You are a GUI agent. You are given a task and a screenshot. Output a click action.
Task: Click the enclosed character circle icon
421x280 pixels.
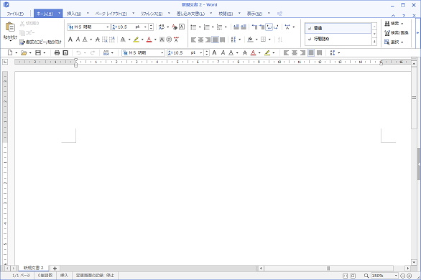pyautogui.click(x=169, y=39)
